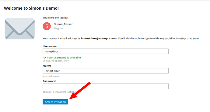Image resolution: width=210 pixels, height=112 pixels.
Task: Click the 'Regular' user title text
Action: pyautogui.click(x=59, y=28)
